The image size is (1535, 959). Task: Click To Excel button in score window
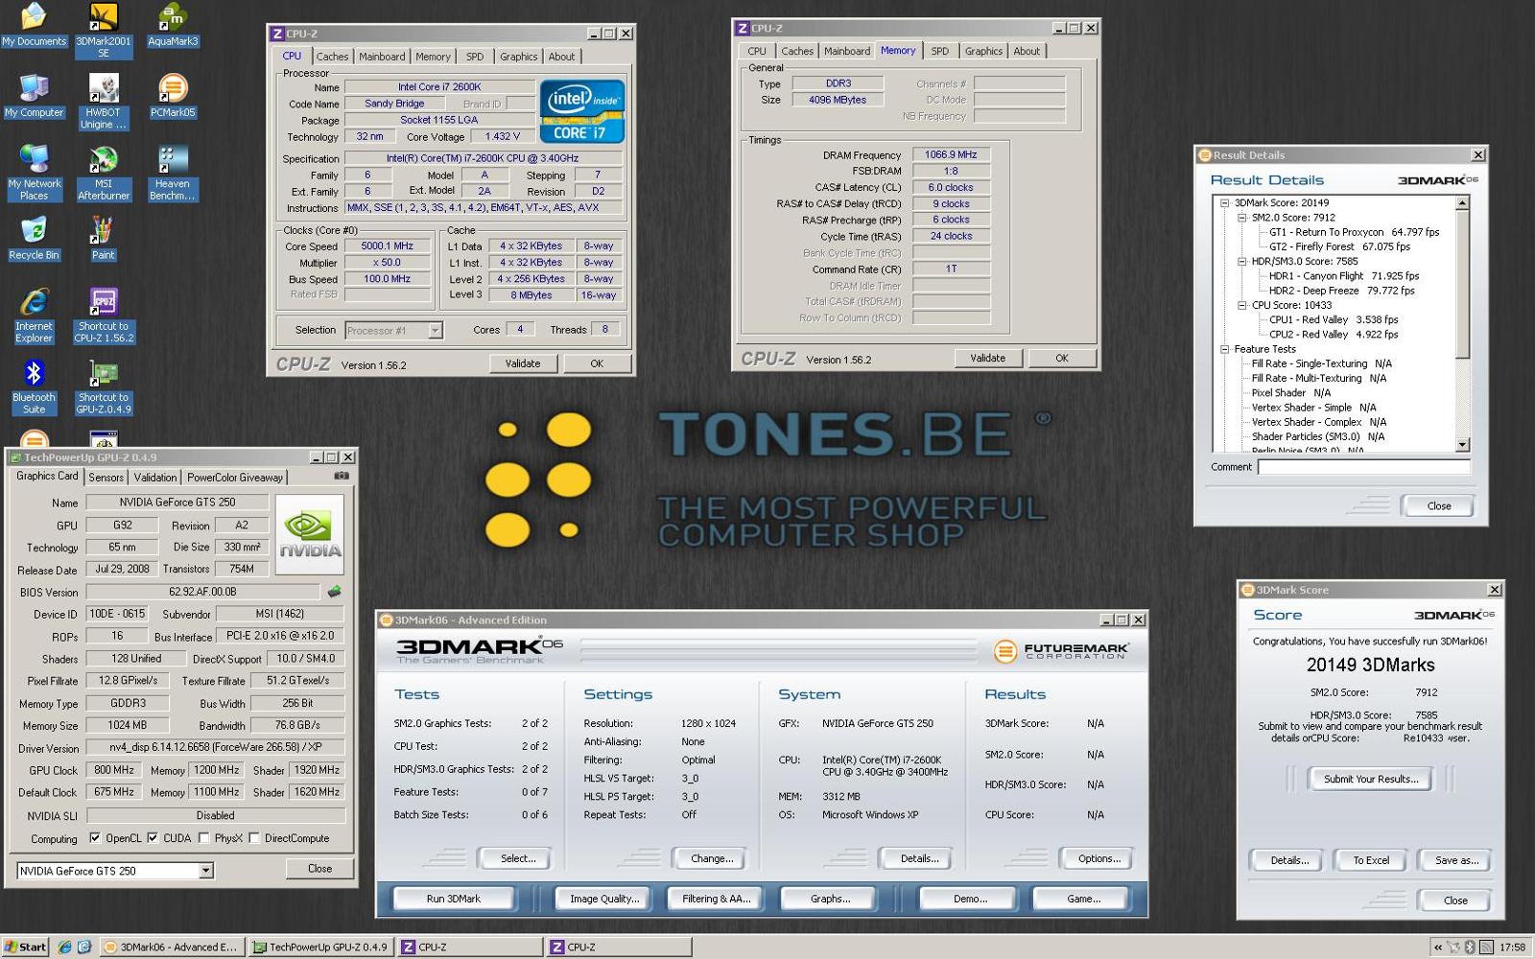[1371, 860]
